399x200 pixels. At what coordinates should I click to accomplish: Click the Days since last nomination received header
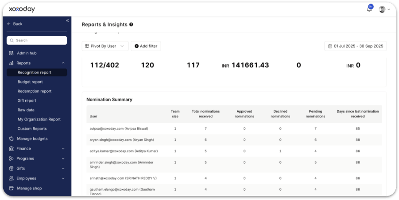[358, 114]
